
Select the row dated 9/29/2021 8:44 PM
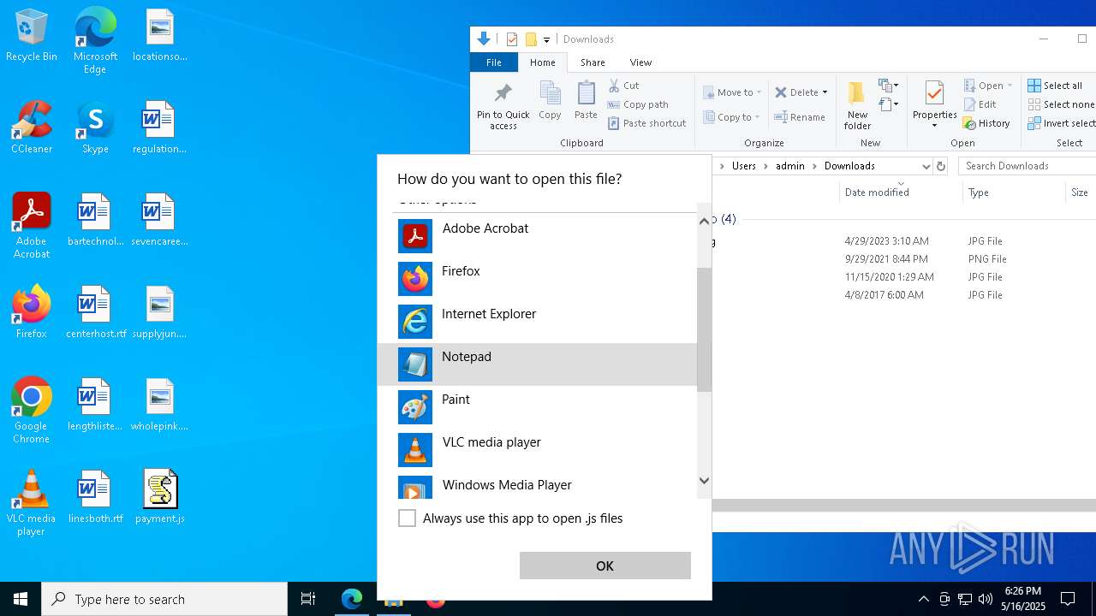904,259
